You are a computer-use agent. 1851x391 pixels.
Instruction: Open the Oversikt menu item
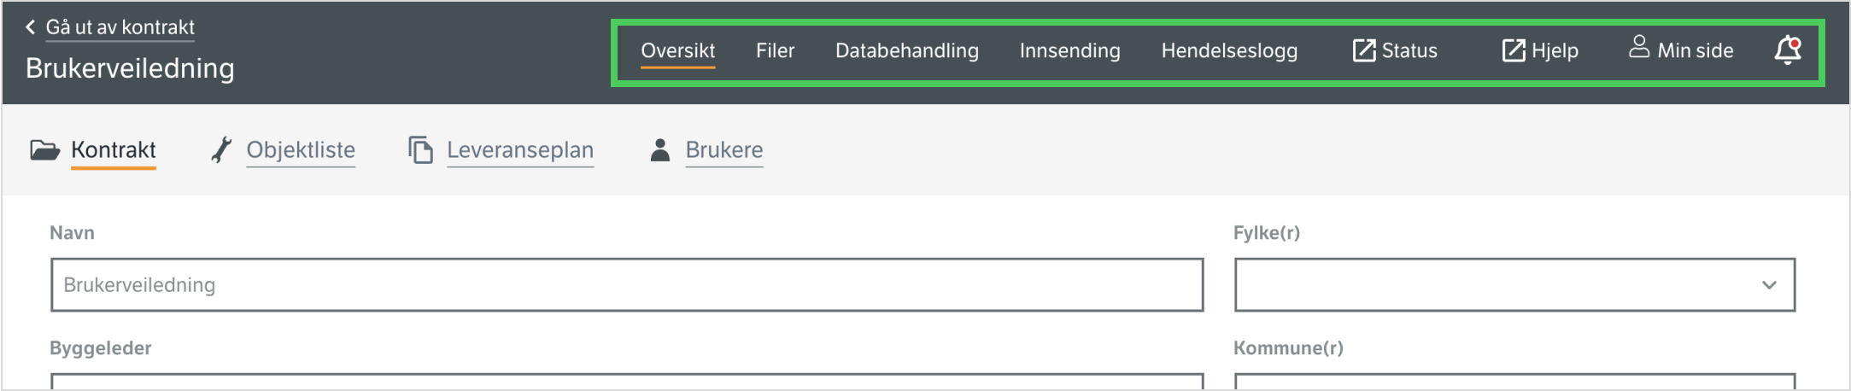[x=677, y=51]
